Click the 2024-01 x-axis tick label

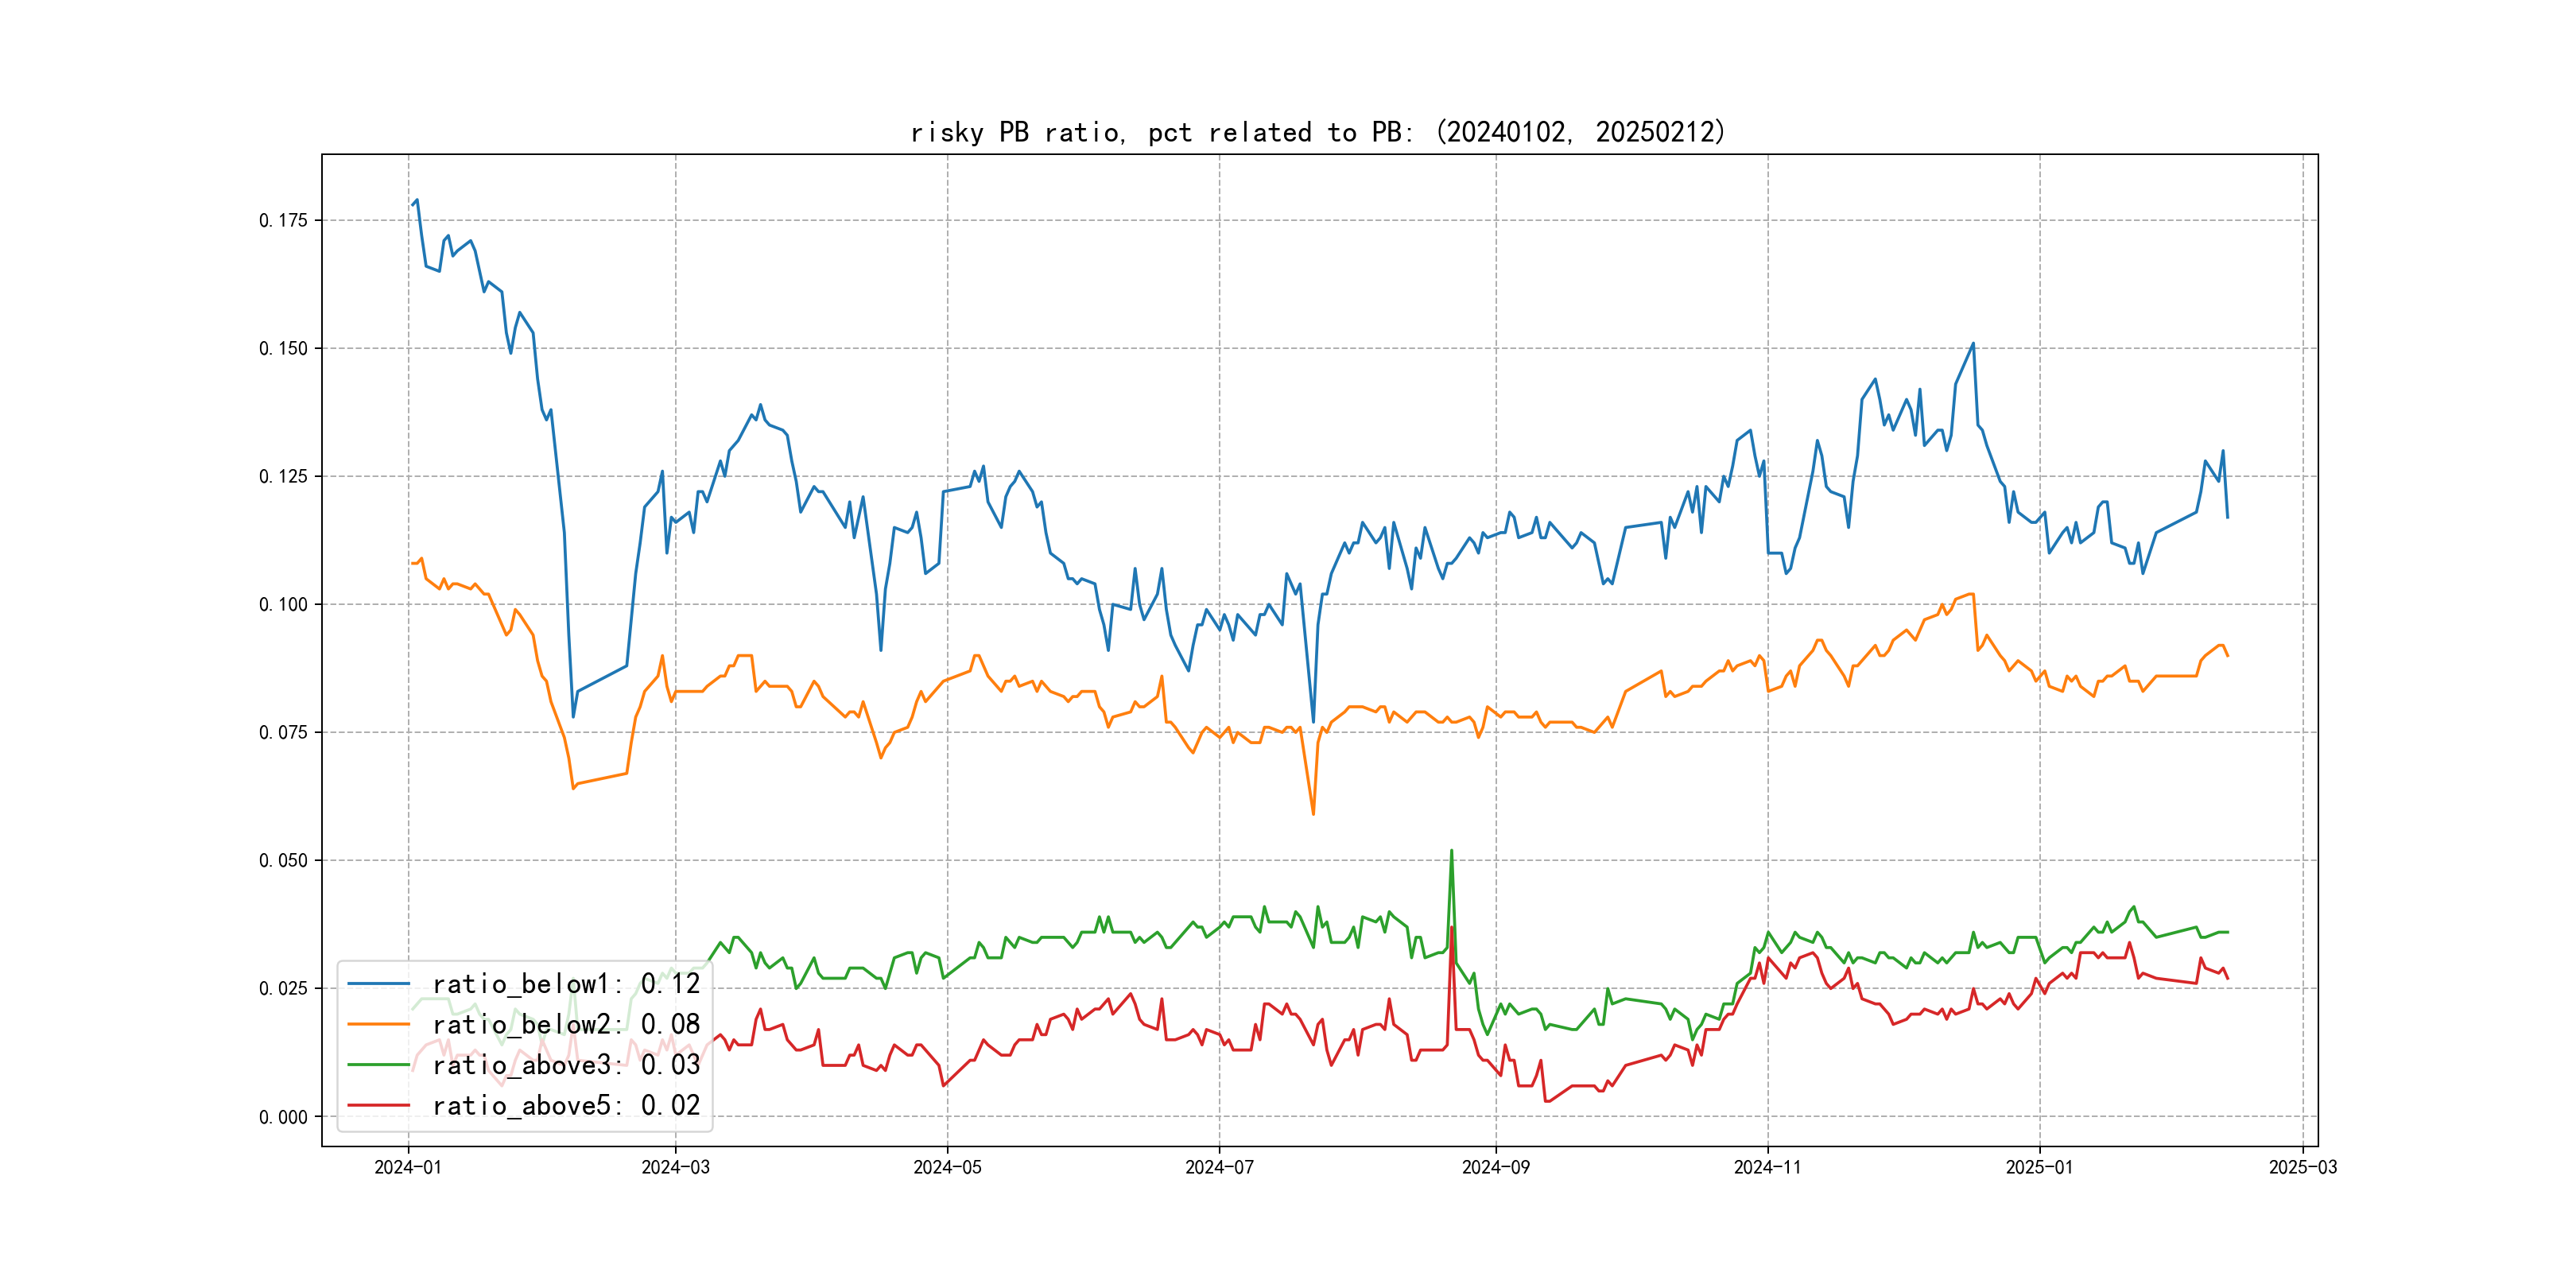click(x=408, y=1167)
